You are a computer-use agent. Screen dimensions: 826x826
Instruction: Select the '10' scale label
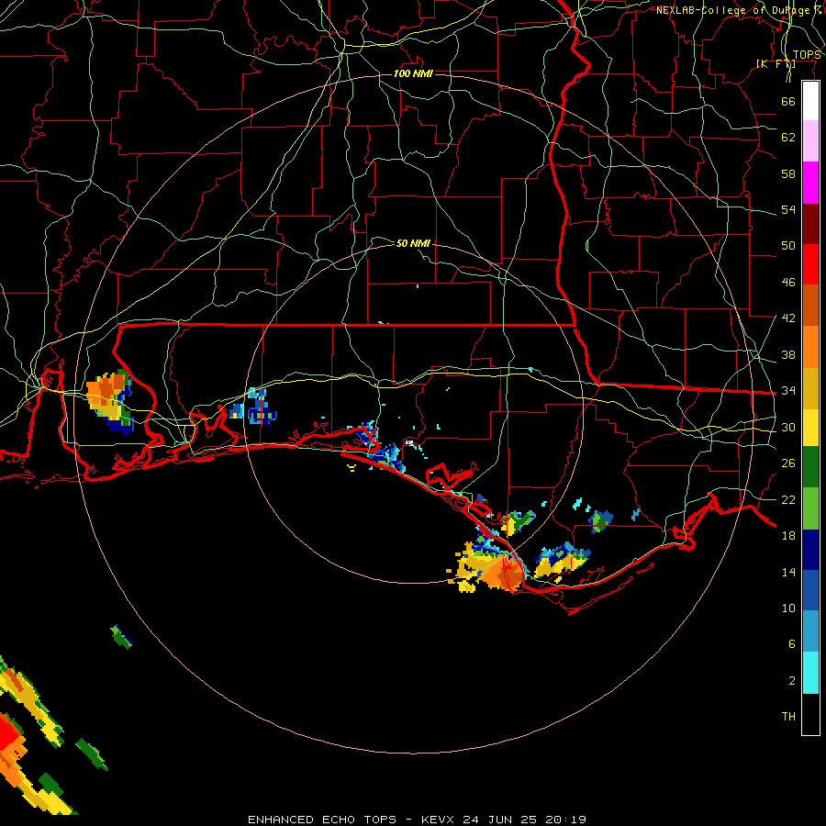[x=788, y=608]
